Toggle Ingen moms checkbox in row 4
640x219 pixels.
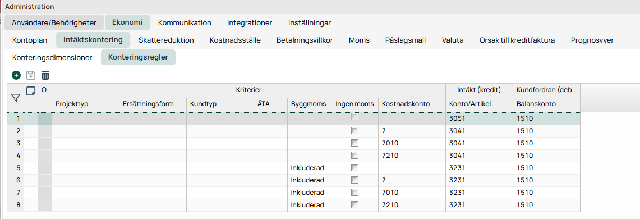(354, 156)
